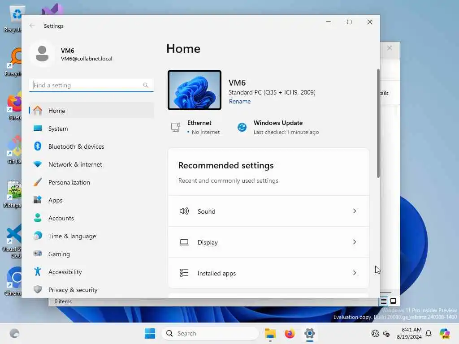Click the Accessibility figure icon
Screen dimensions: 459x344
[x=38, y=272]
